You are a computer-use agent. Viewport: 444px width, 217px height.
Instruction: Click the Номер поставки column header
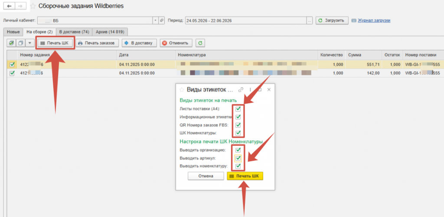[423, 55]
